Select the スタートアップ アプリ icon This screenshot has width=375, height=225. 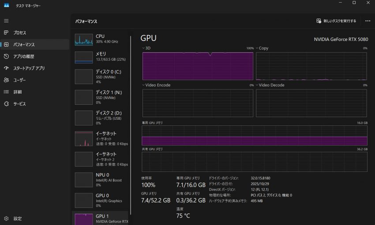pyautogui.click(x=6, y=68)
